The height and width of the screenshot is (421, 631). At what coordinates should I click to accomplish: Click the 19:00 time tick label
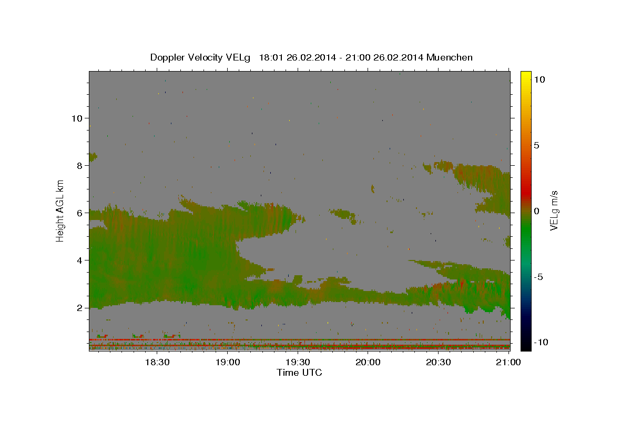pos(228,363)
